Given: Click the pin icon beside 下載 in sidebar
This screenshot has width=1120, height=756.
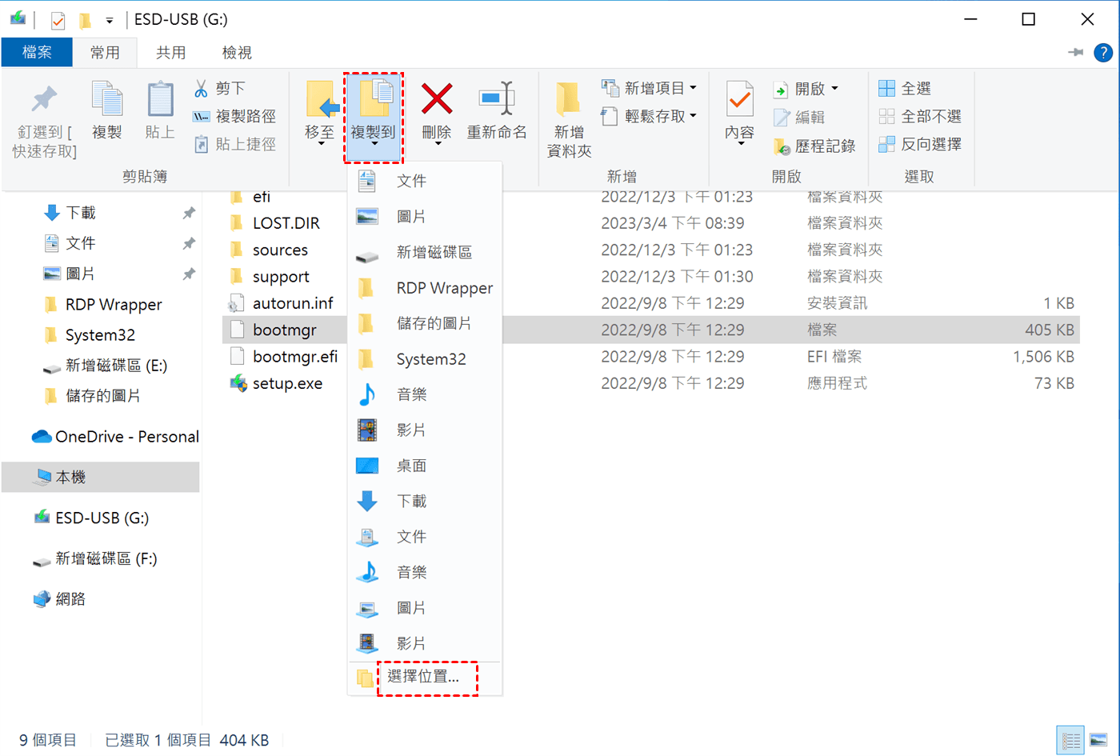Looking at the screenshot, I should 189,213.
